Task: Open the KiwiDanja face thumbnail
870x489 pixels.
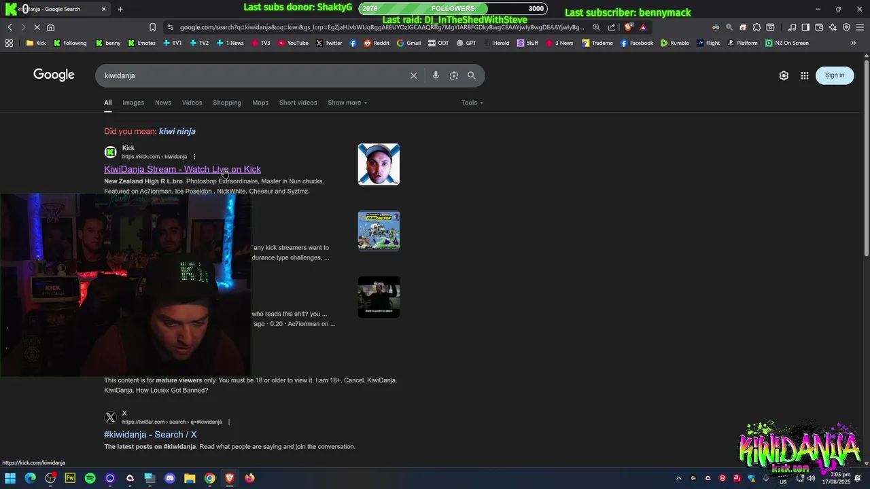Action: click(379, 164)
